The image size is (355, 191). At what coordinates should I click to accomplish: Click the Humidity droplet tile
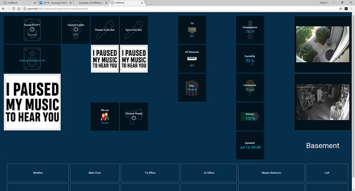250,58
